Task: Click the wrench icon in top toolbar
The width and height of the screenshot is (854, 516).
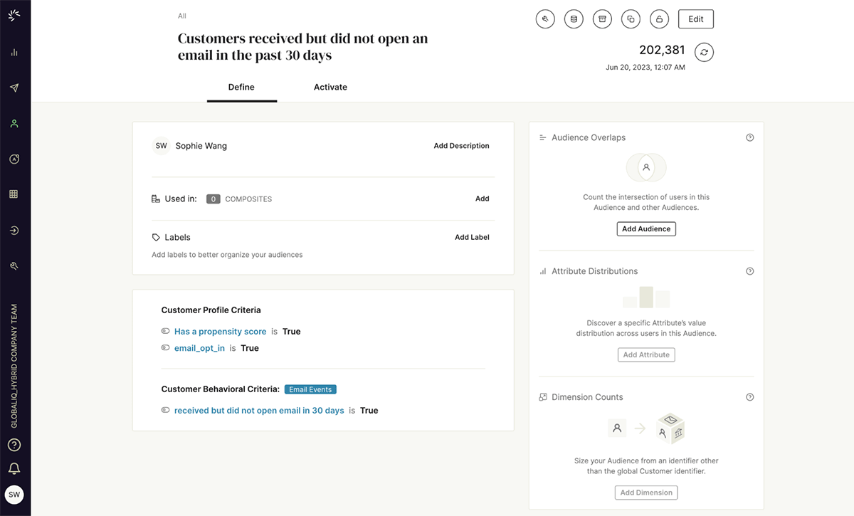Action: click(545, 19)
